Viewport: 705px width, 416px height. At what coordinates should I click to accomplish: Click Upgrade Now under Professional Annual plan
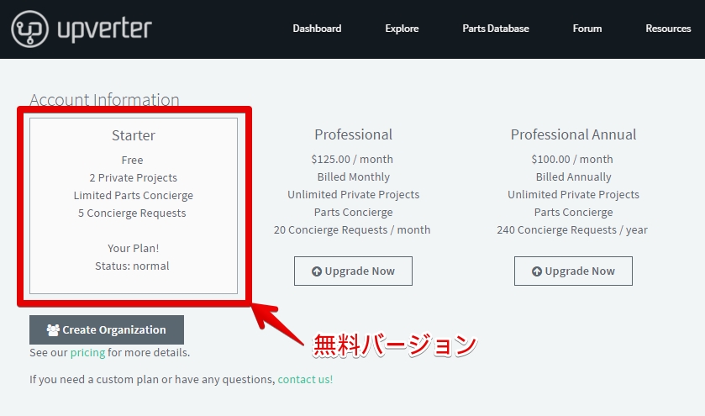[x=573, y=271]
